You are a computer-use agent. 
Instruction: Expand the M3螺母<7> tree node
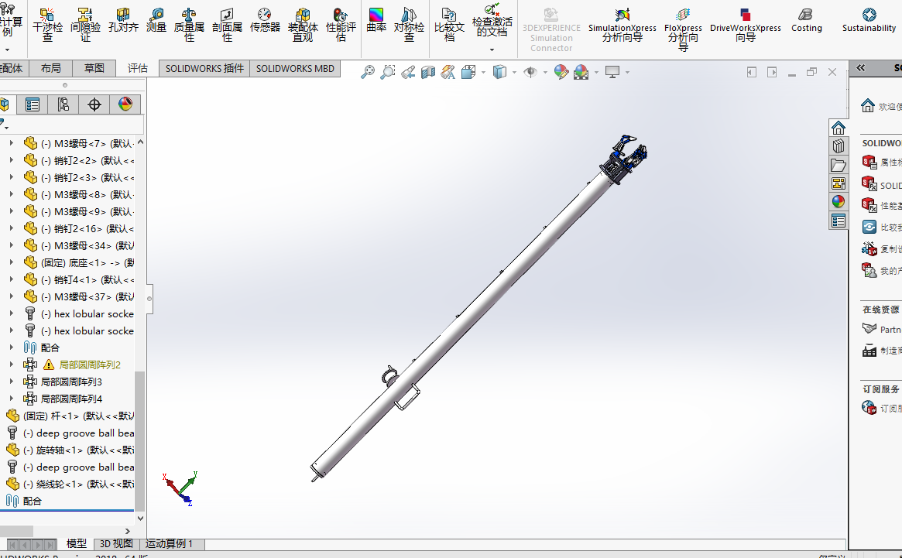click(x=12, y=142)
